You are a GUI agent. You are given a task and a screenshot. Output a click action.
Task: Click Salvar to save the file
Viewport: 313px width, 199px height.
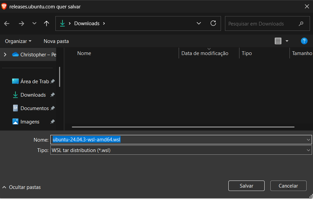pos(246,186)
